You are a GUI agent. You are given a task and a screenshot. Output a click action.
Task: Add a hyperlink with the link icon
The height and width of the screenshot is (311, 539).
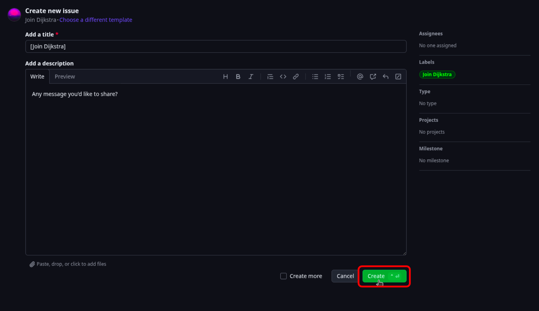tap(296, 76)
